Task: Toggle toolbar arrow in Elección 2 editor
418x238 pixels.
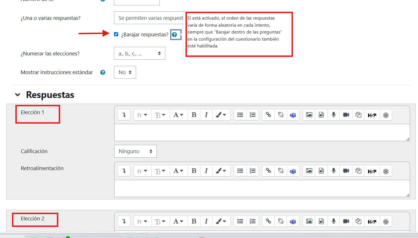Action: [x=124, y=221]
